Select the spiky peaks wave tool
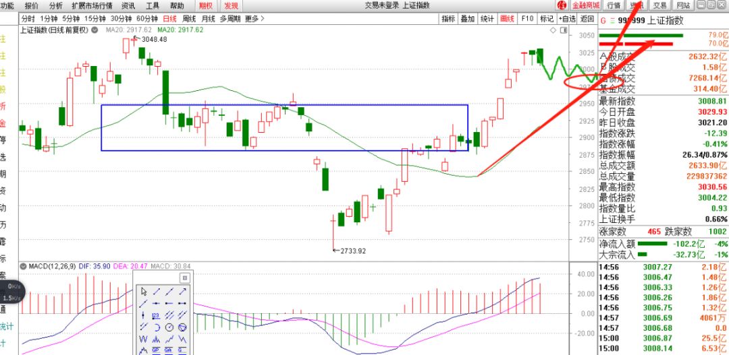This screenshot has height=355, width=729. pos(156,340)
